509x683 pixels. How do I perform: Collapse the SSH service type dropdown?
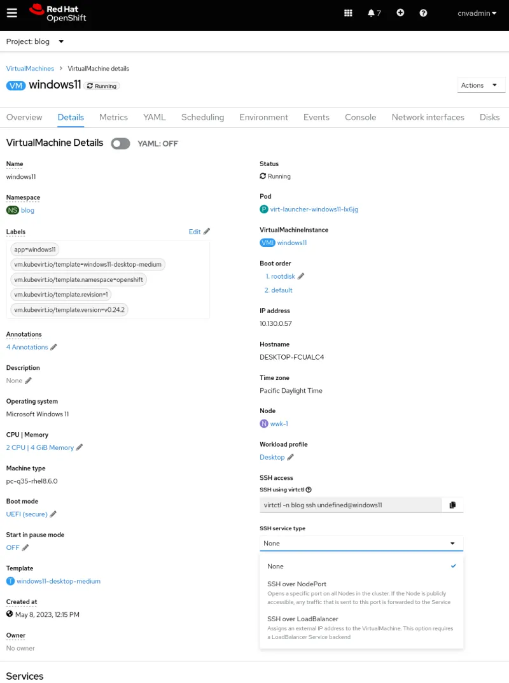point(361,544)
